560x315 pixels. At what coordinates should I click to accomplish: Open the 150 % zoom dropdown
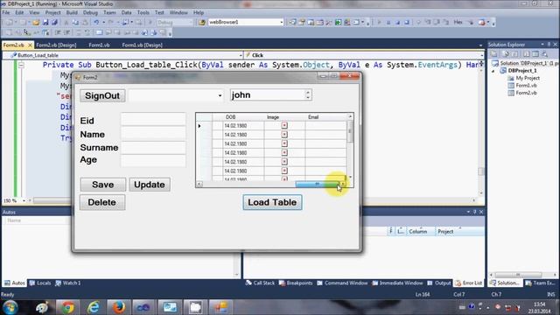click(24, 200)
